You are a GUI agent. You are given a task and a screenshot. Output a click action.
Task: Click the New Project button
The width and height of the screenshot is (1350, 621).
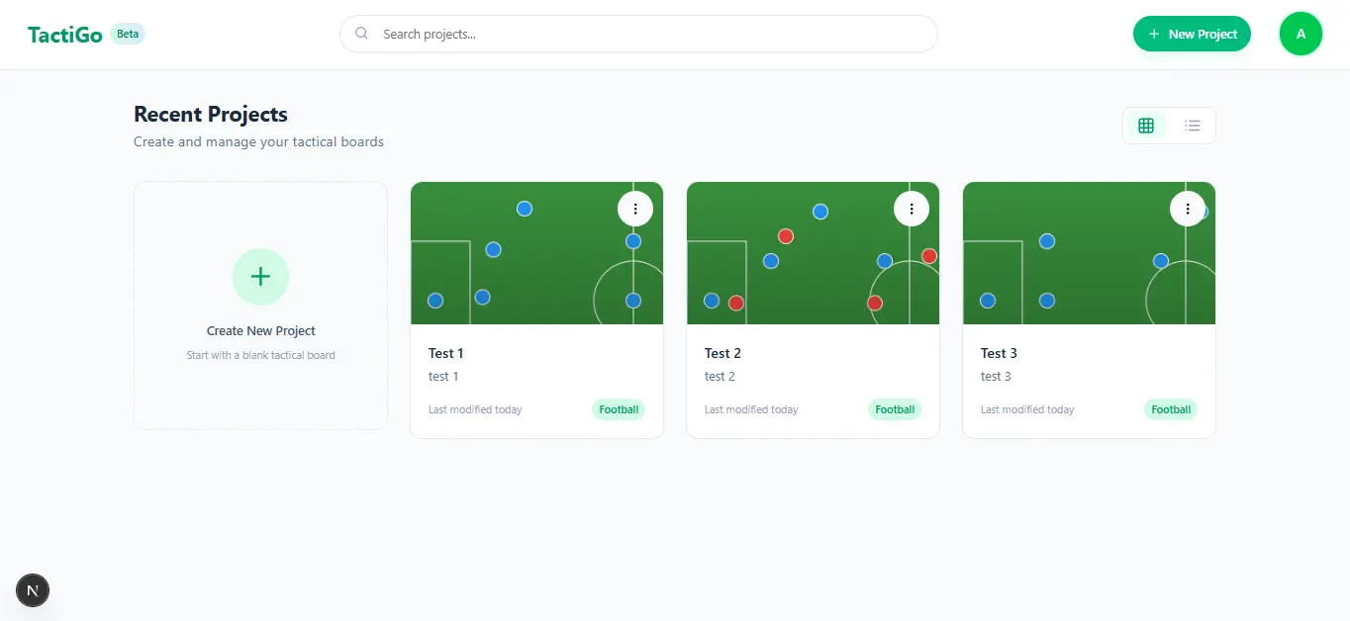(x=1192, y=34)
